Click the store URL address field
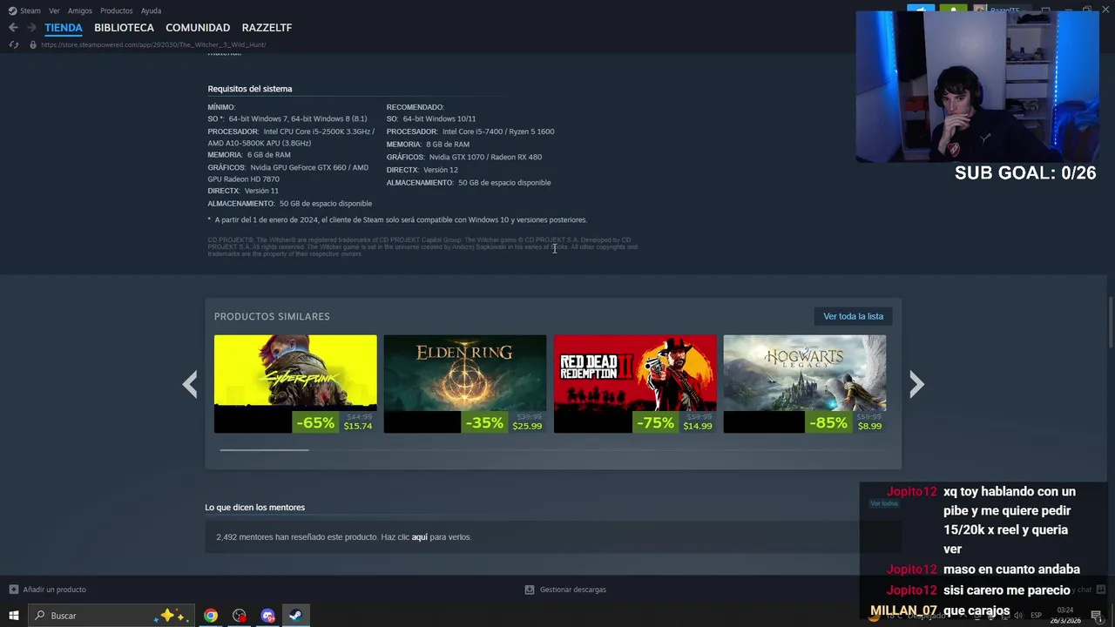Image resolution: width=1115 pixels, height=627 pixels. (x=153, y=44)
